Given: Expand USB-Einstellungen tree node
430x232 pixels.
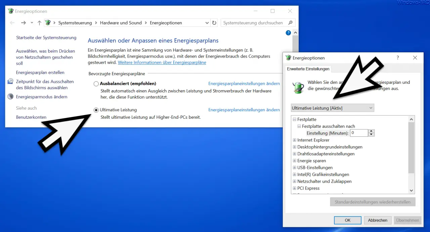Looking at the screenshot, I should pyautogui.click(x=295, y=168).
